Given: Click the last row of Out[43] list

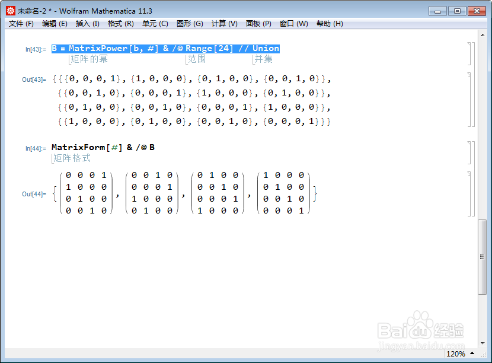Looking at the screenshot, I should click(194, 121).
